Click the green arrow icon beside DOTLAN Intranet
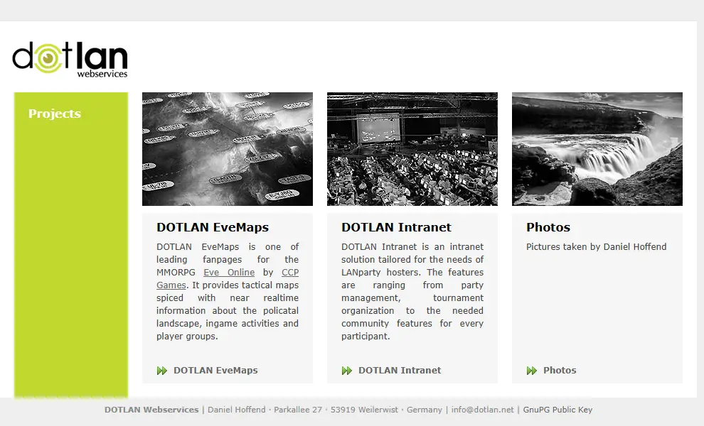 pos(347,371)
